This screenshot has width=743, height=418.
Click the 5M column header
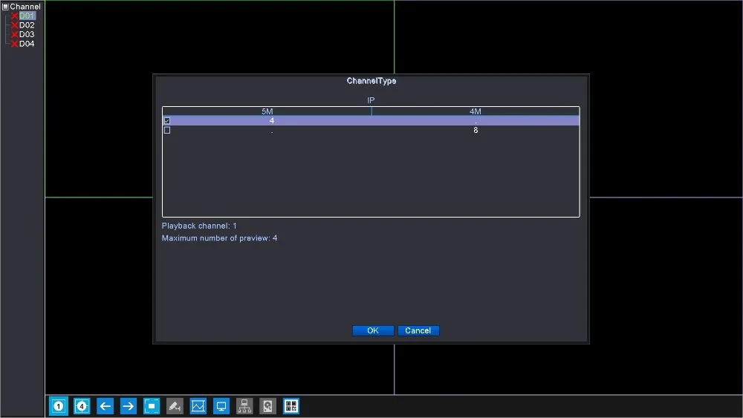click(267, 111)
